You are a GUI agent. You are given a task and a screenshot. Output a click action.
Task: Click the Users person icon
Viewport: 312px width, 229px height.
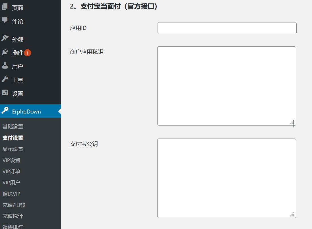pos(5,66)
